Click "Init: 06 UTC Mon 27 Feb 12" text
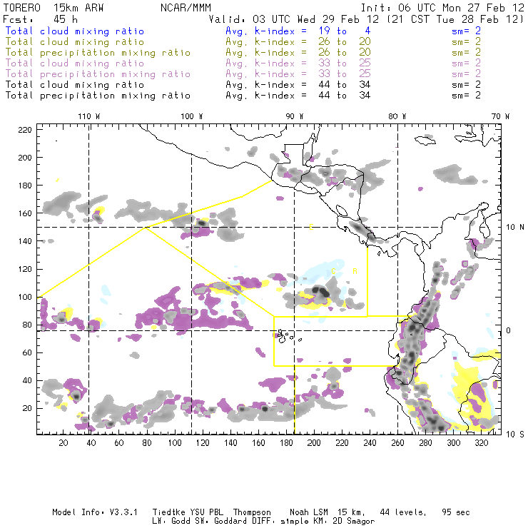 click(x=442, y=8)
